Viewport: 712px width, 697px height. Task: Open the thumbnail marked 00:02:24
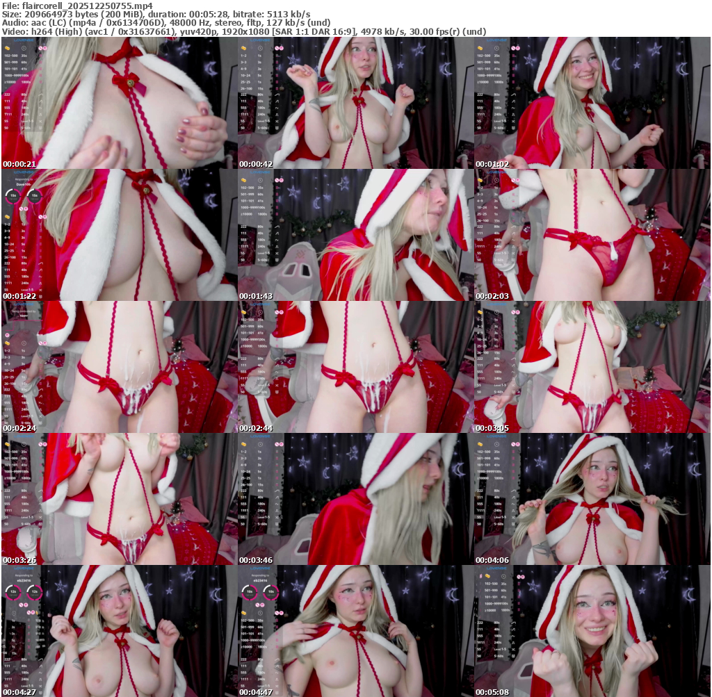click(x=119, y=367)
